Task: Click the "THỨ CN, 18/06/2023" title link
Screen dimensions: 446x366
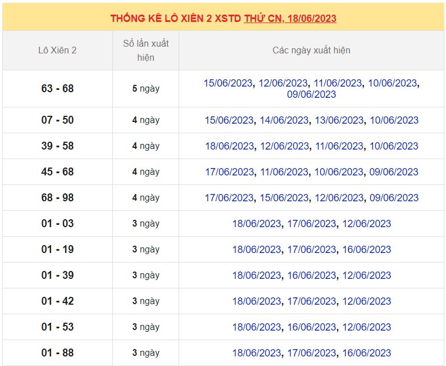Action: pos(290,18)
